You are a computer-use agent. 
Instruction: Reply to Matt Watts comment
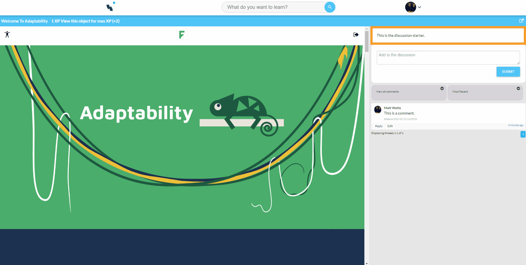[379, 126]
